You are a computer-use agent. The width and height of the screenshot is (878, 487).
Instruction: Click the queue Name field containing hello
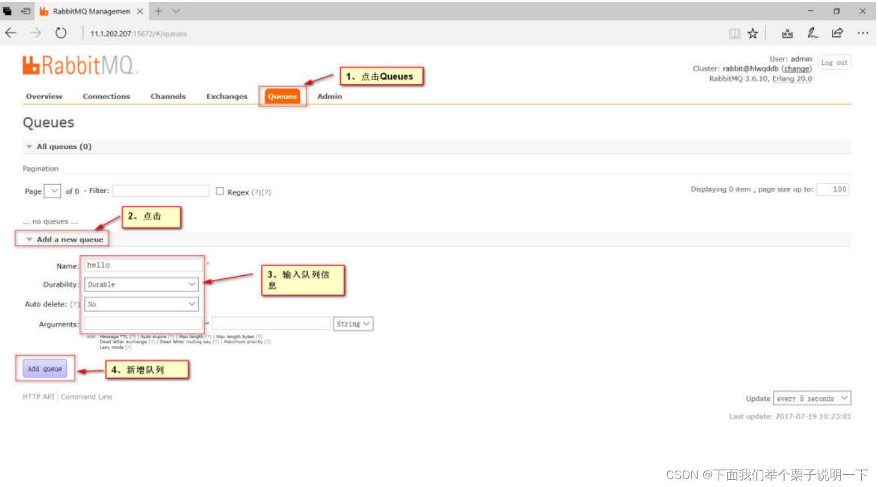pyautogui.click(x=143, y=265)
